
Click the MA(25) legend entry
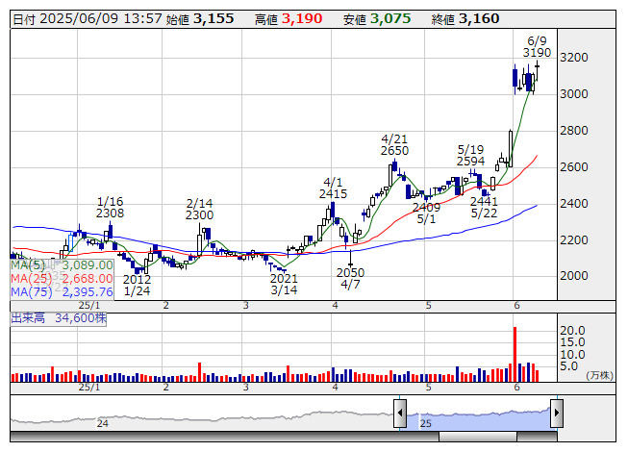coord(63,278)
